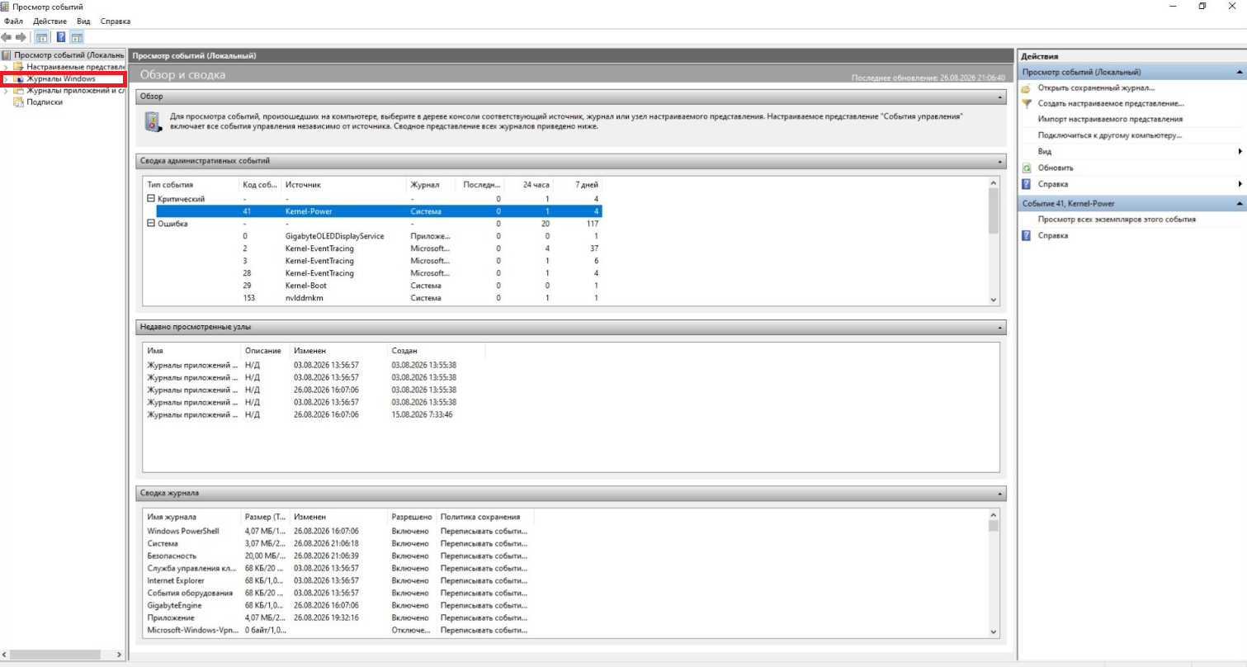Expand Журналы Windows tree arrow

pos(6,79)
